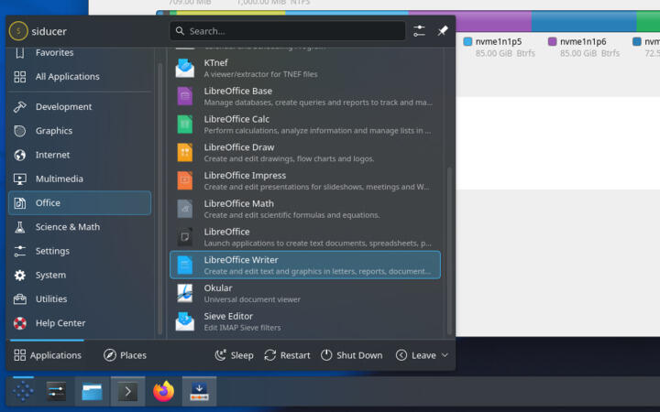This screenshot has width=660, height=412.
Task: Click the application launcher taskbar icon
Action: pos(23,392)
